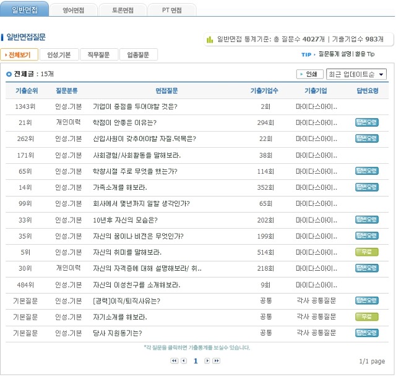Viewport: 396px width, 377px height.
Task: Click the green 무료 badge for 자신의 취미를 말해보라
Action: point(367,252)
